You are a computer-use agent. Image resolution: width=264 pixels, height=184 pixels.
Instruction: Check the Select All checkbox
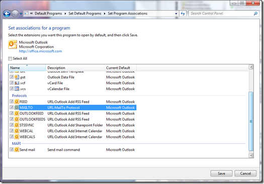(10, 59)
